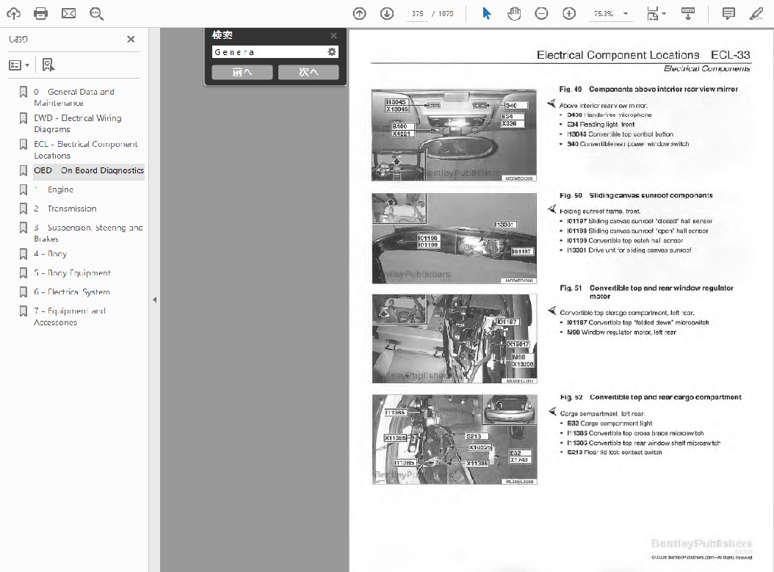Close the bookmarks panel
The image size is (774, 572).
[131, 40]
